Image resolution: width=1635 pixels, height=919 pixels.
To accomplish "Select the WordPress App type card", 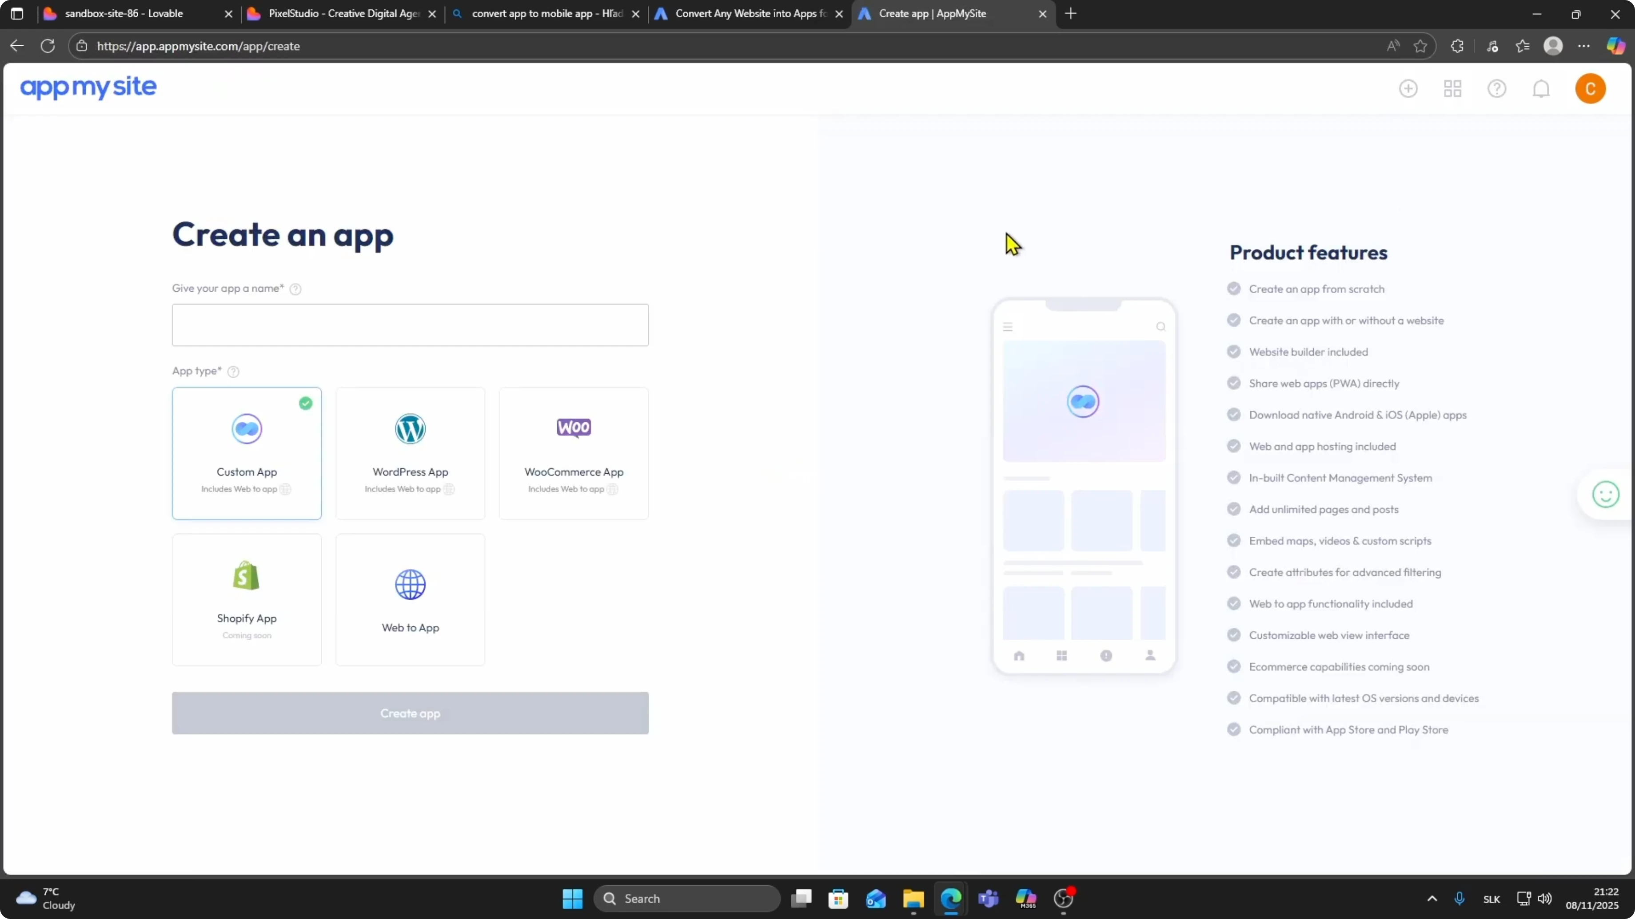I will [x=410, y=453].
